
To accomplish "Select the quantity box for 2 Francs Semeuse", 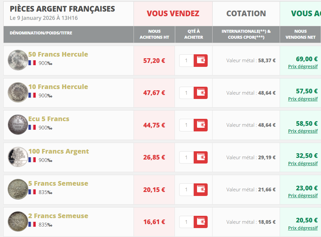I will coord(186,222).
